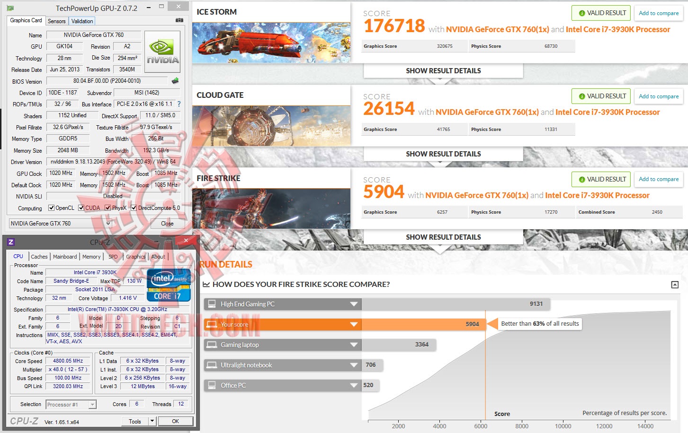Click the BIOS save chip icon in GPU-Z
688x433 pixels.
[x=175, y=81]
